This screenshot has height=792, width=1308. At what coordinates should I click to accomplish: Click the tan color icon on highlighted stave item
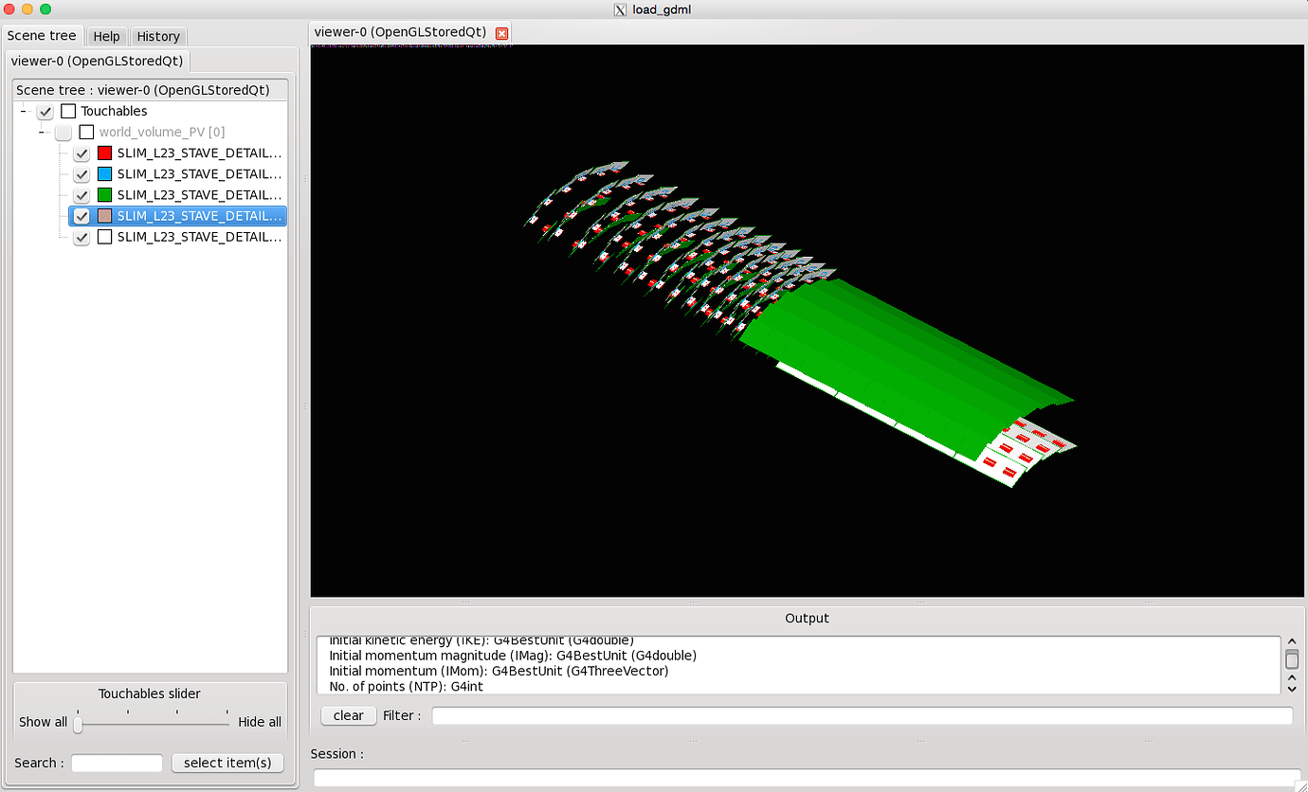pos(103,215)
